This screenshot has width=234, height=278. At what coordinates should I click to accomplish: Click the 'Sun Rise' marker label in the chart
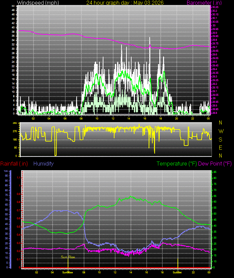click(68, 257)
